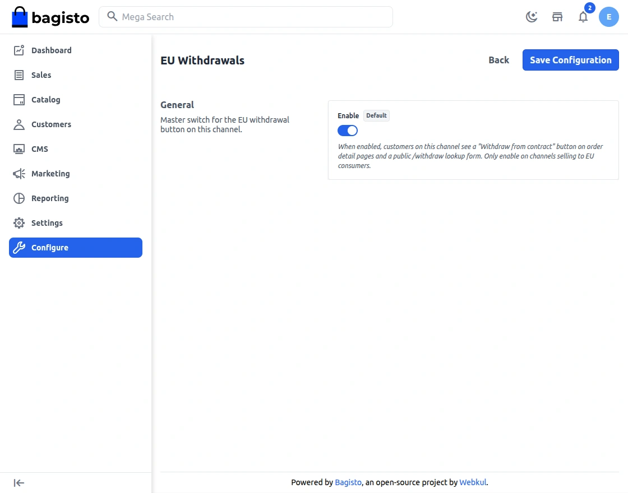Screen dimensions: 628x493
Task: Click the Catalog icon in sidebar
Action: point(19,100)
